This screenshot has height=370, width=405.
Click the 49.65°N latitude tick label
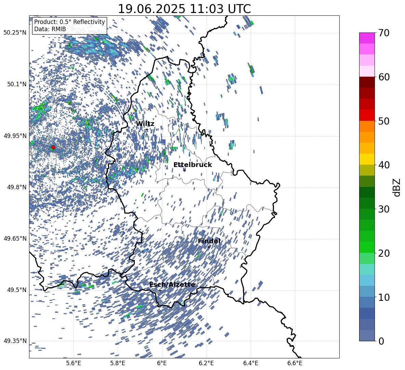pos(15,239)
